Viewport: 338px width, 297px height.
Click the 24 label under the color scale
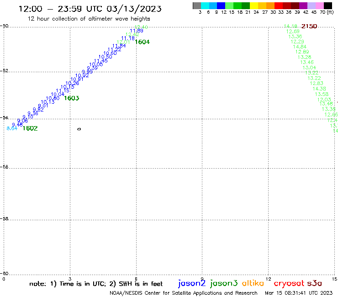pyautogui.click(x=256, y=12)
